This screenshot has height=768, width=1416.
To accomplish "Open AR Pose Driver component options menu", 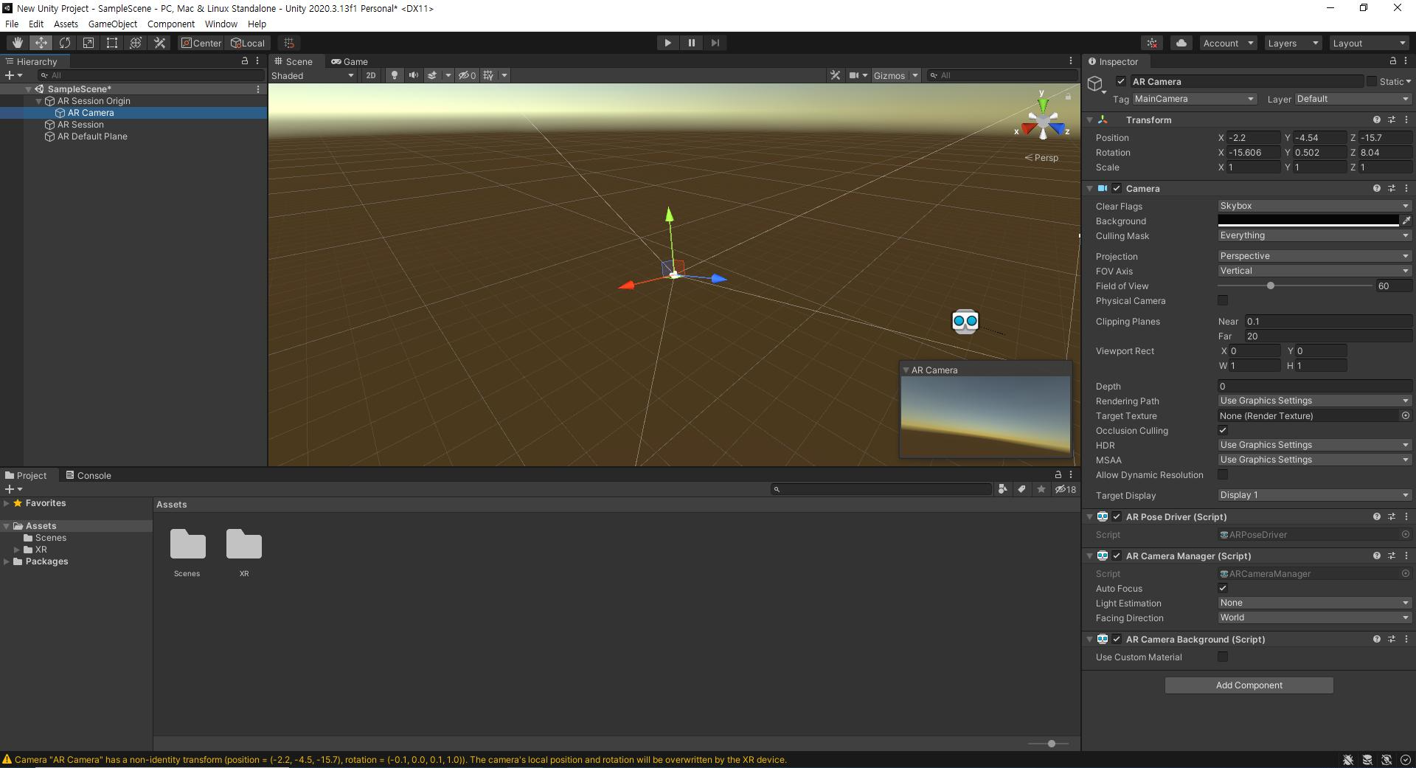I will tap(1406, 516).
